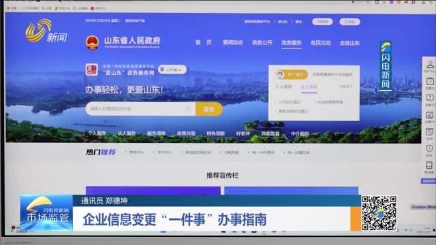
Task: Click the national emblem logo
Action: click(92, 42)
